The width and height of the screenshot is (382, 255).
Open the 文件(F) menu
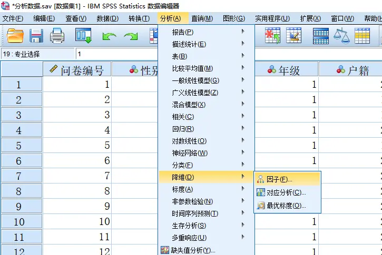pos(13,18)
